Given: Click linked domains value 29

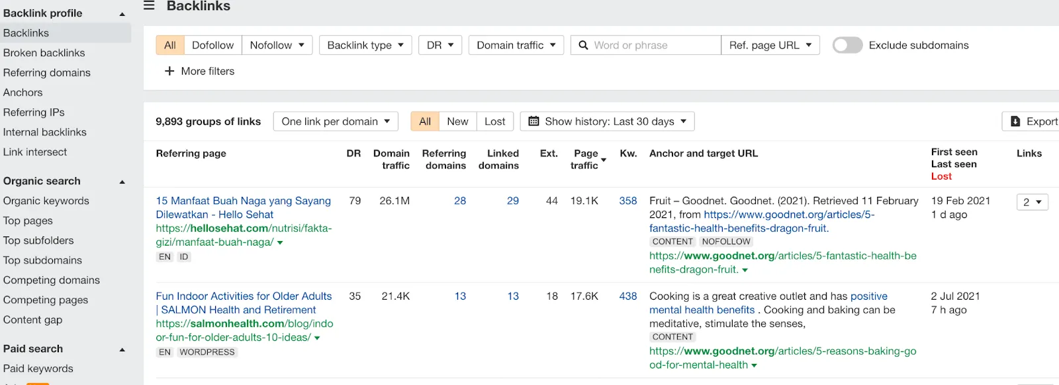Looking at the screenshot, I should (513, 201).
